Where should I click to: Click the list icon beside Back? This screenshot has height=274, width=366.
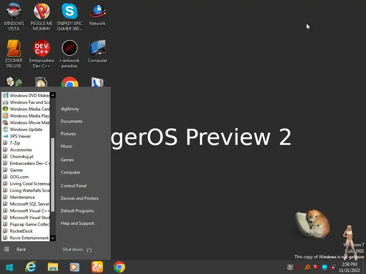[x=6, y=249]
